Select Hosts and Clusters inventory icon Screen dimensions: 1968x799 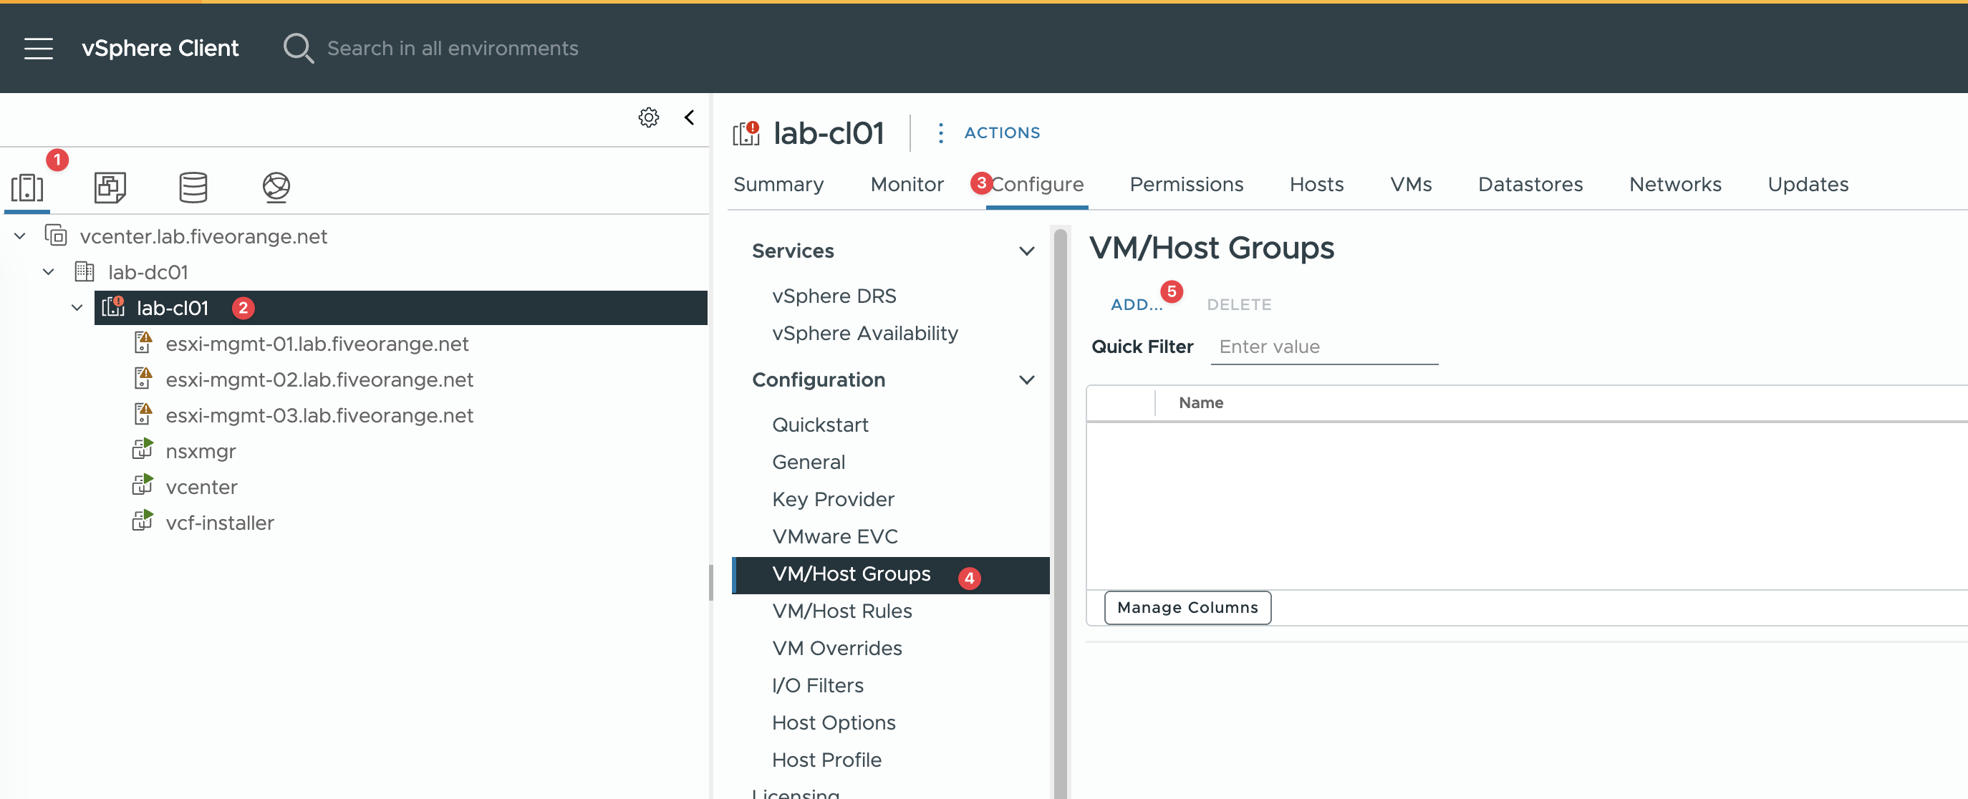click(27, 187)
